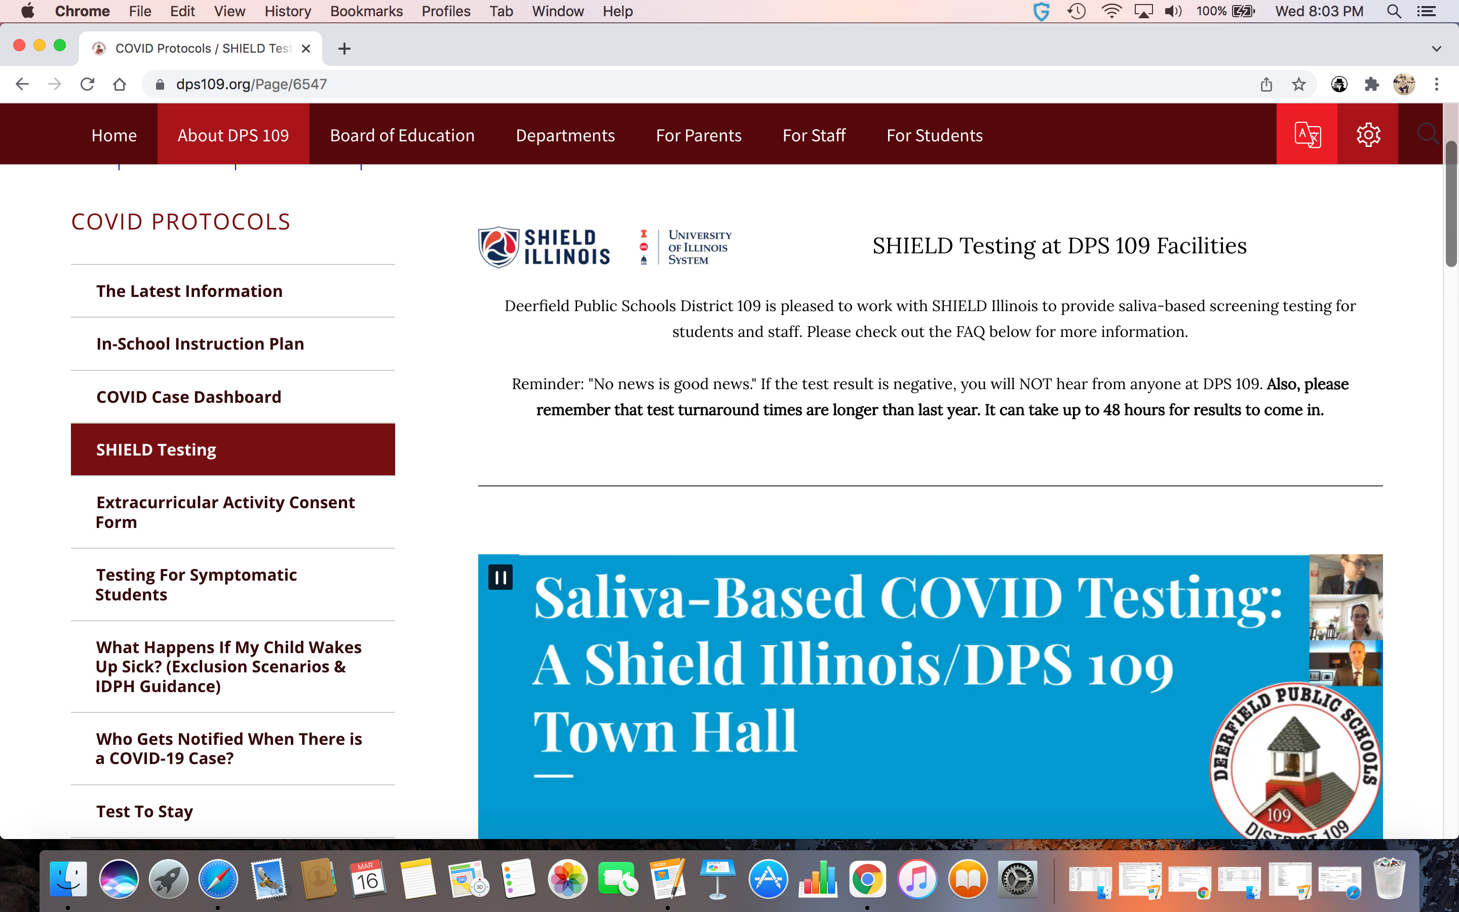Image resolution: width=1459 pixels, height=912 pixels.
Task: Open the View menu
Action: (x=229, y=12)
